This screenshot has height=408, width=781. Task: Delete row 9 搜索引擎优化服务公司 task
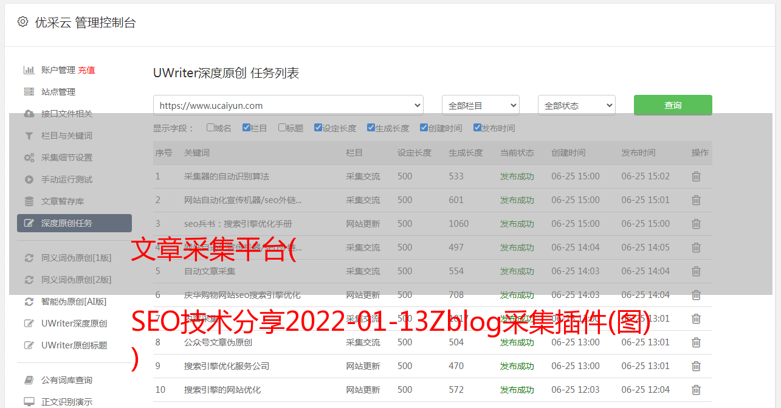coord(696,366)
